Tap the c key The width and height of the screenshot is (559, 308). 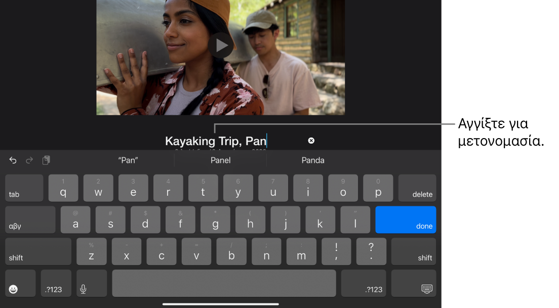[x=162, y=251]
